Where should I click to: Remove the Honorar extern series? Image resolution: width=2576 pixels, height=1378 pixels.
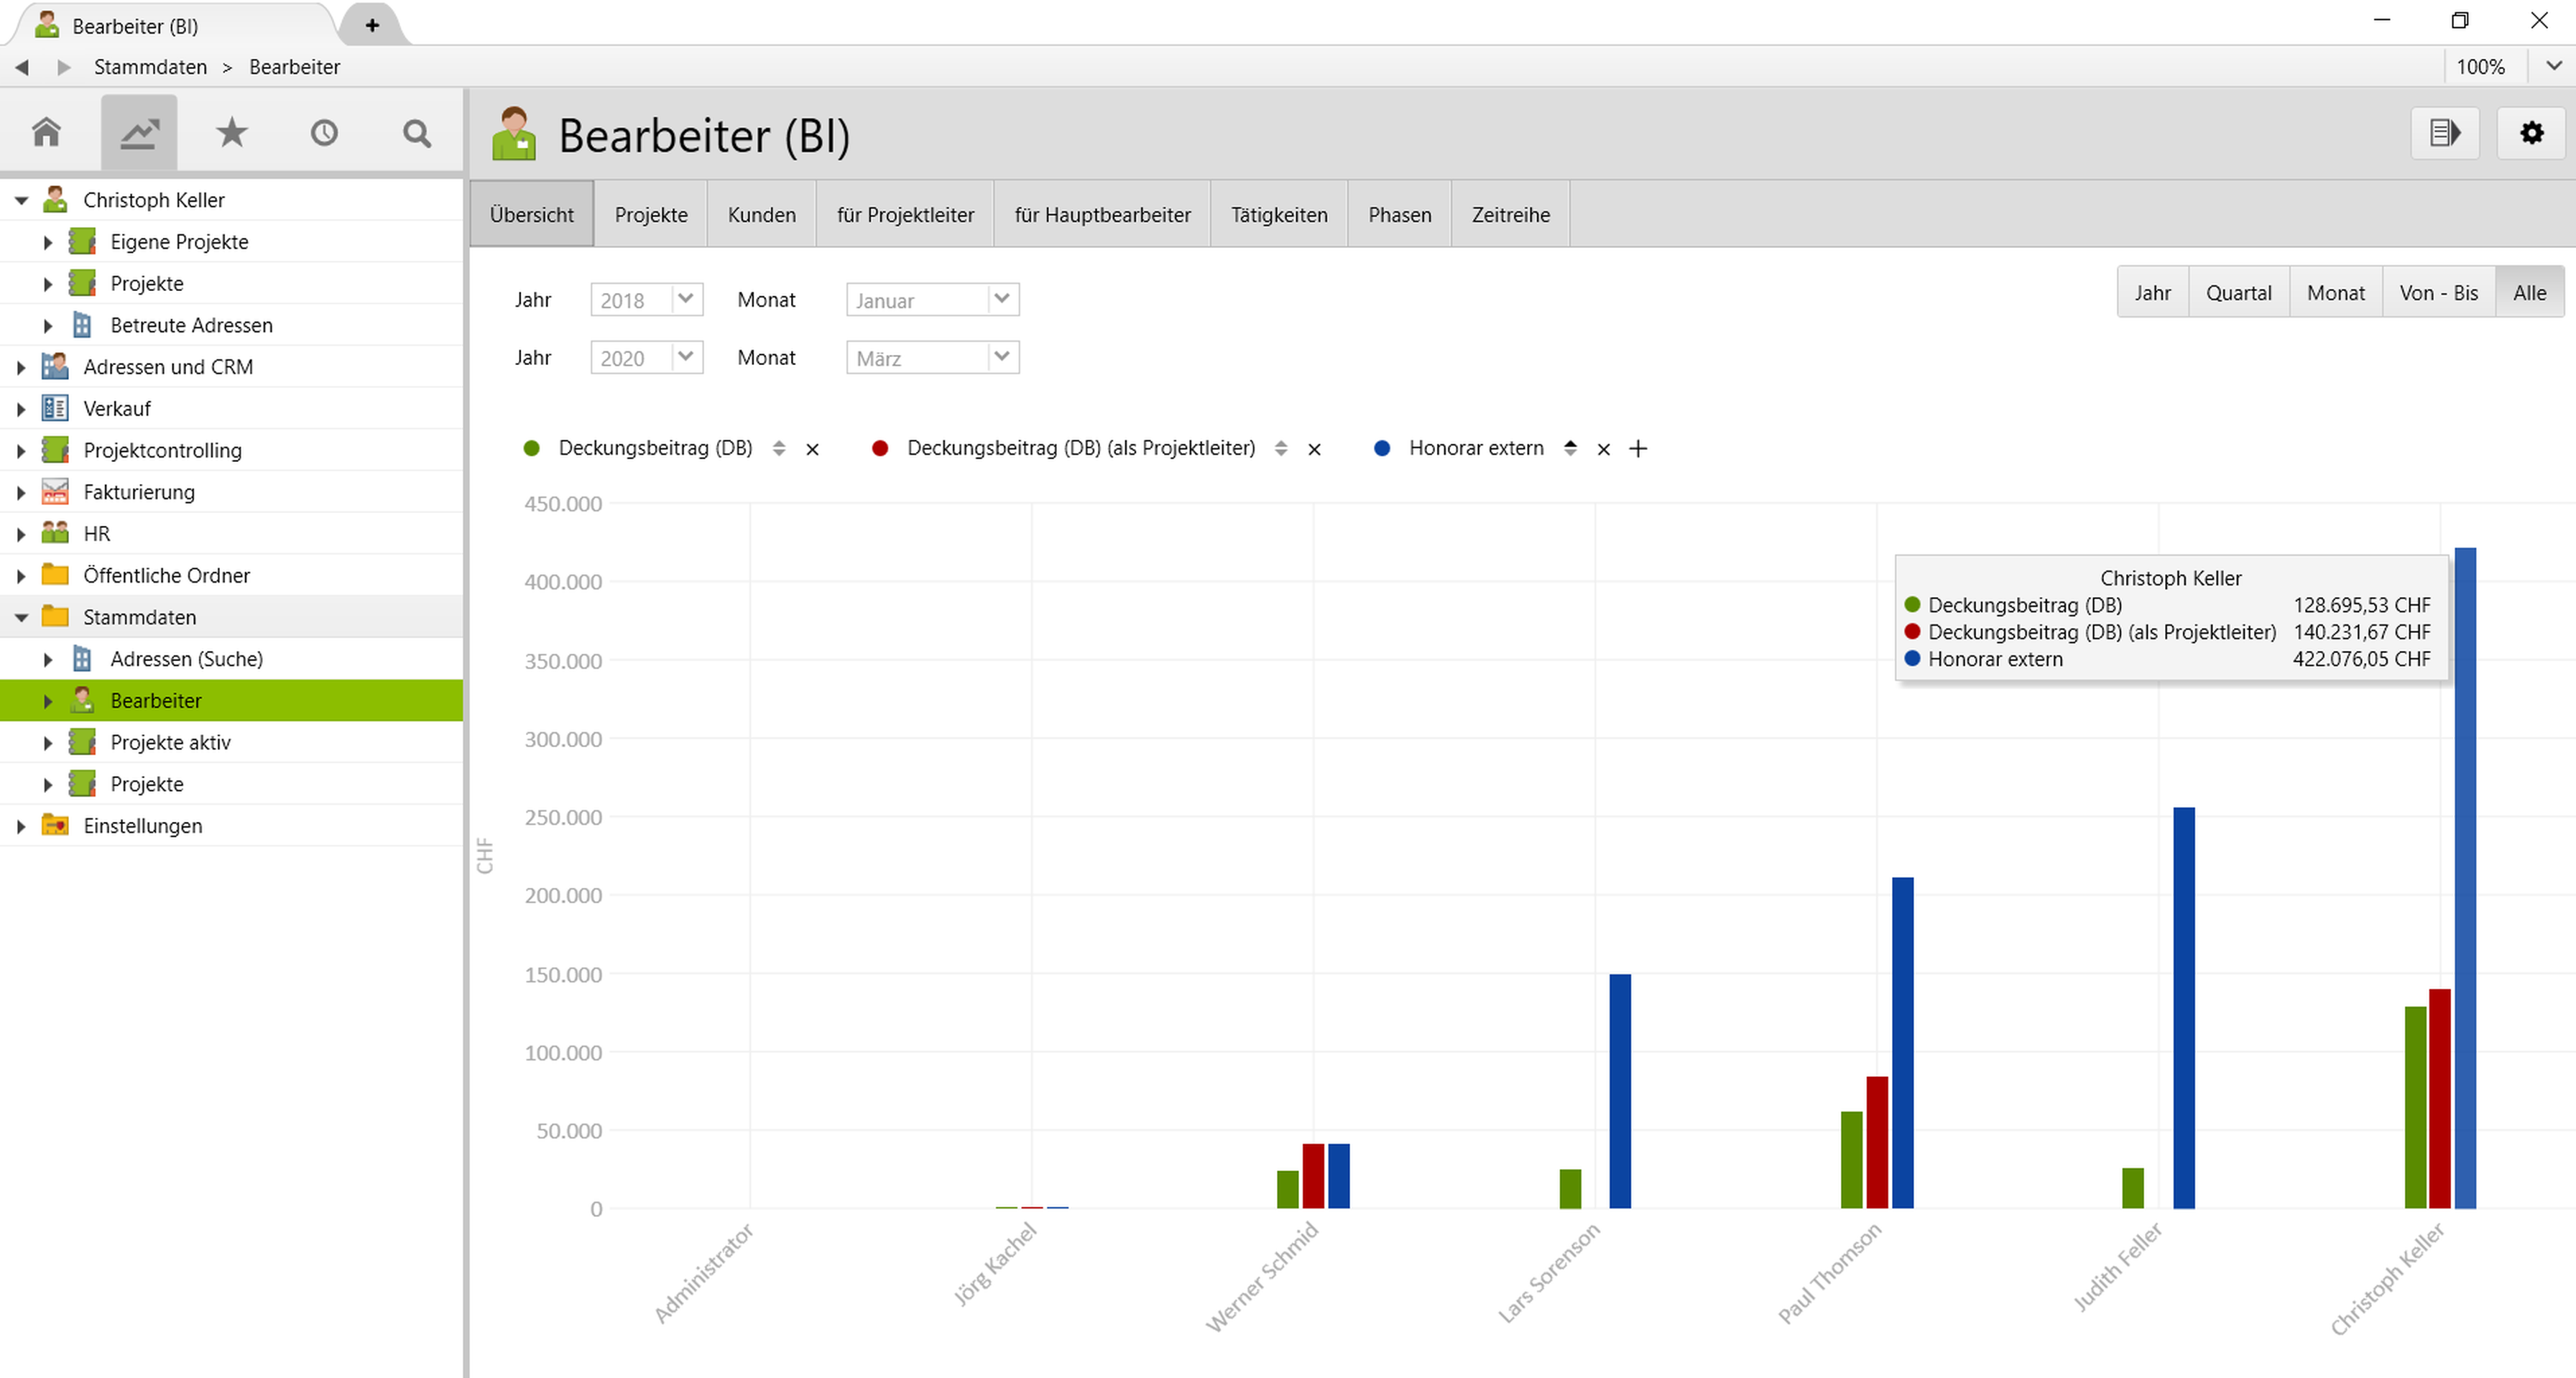pyautogui.click(x=1604, y=450)
